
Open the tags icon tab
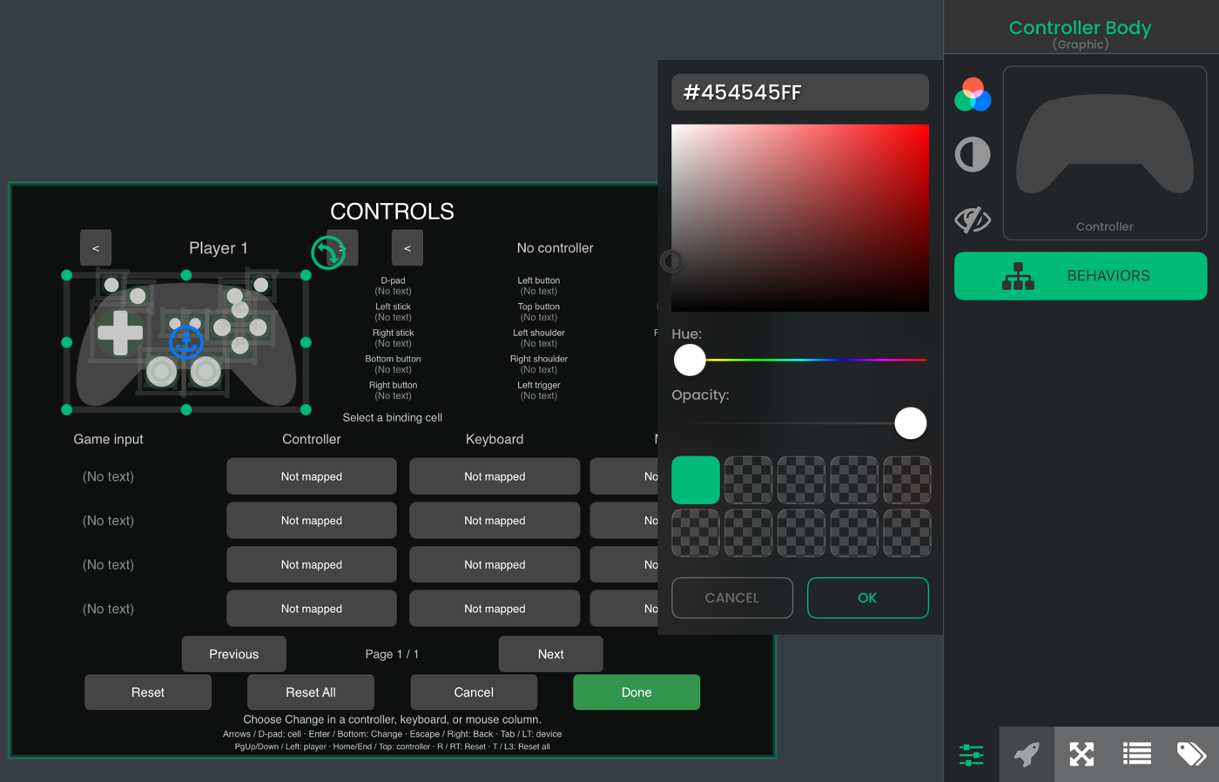point(1191,754)
